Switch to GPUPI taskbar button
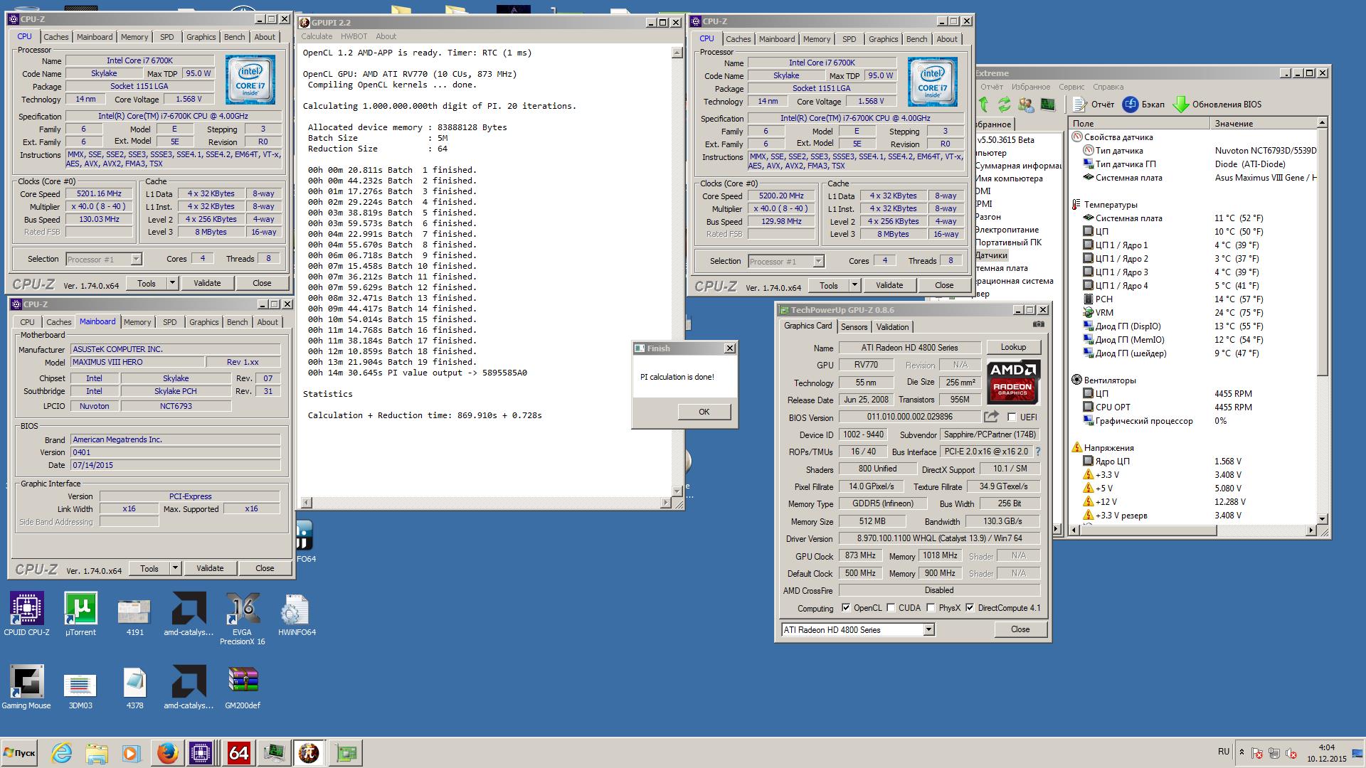The height and width of the screenshot is (768, 1366). [x=309, y=753]
